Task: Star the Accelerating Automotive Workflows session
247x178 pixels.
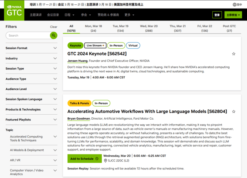Action: click(233, 111)
